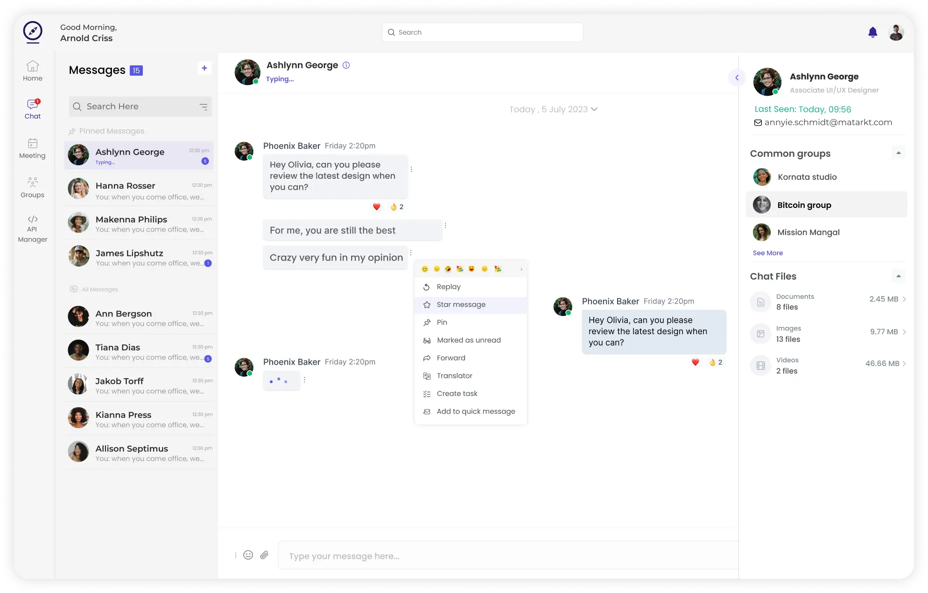Open the API Manager
This screenshot has height=593, width=928.
[x=32, y=228]
